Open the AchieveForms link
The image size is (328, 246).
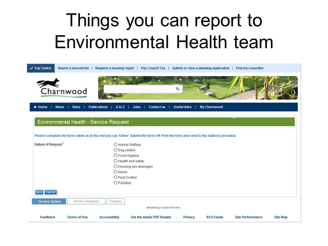(x=170, y=207)
